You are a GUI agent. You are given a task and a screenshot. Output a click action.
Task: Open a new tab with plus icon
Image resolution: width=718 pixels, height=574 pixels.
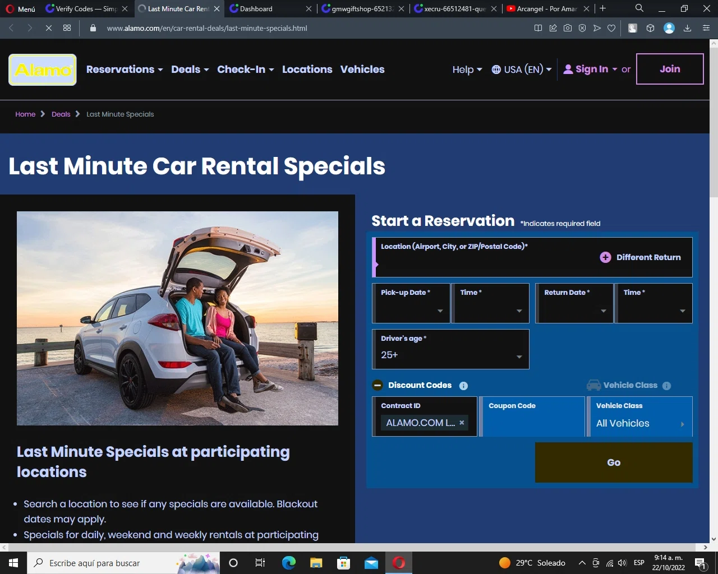603,8
